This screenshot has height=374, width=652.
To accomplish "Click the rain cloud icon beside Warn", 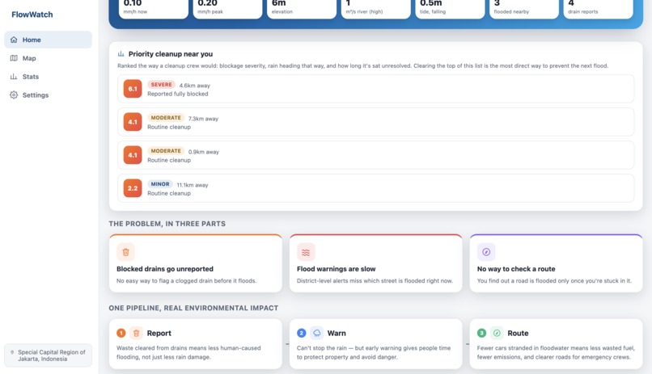I will [x=316, y=333].
